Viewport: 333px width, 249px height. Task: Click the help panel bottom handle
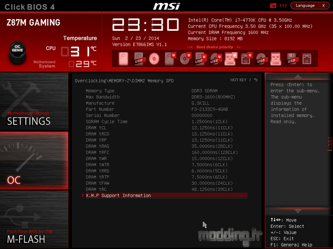tap(298, 211)
